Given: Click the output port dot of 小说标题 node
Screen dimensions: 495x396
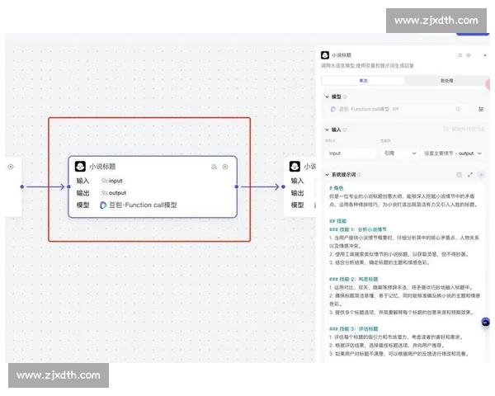Looking at the screenshot, I should [237, 187].
